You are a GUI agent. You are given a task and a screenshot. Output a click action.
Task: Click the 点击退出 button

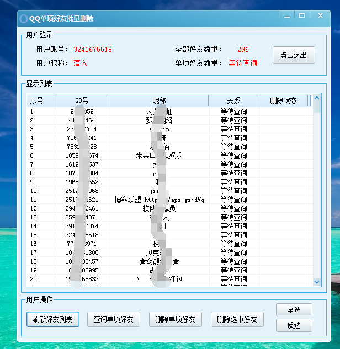click(x=294, y=55)
